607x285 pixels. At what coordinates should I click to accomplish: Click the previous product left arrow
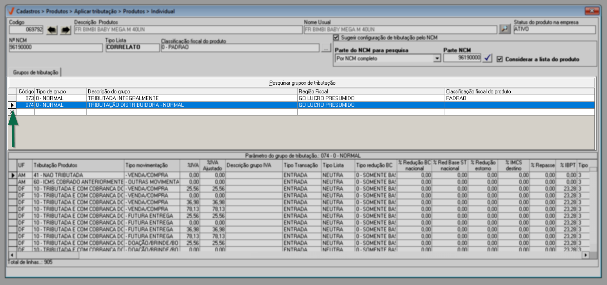coord(52,30)
